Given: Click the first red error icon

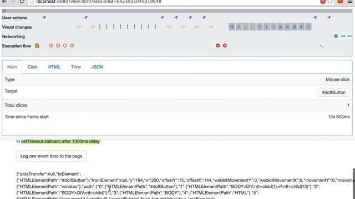Looking at the screenshot, I should 218,45.
